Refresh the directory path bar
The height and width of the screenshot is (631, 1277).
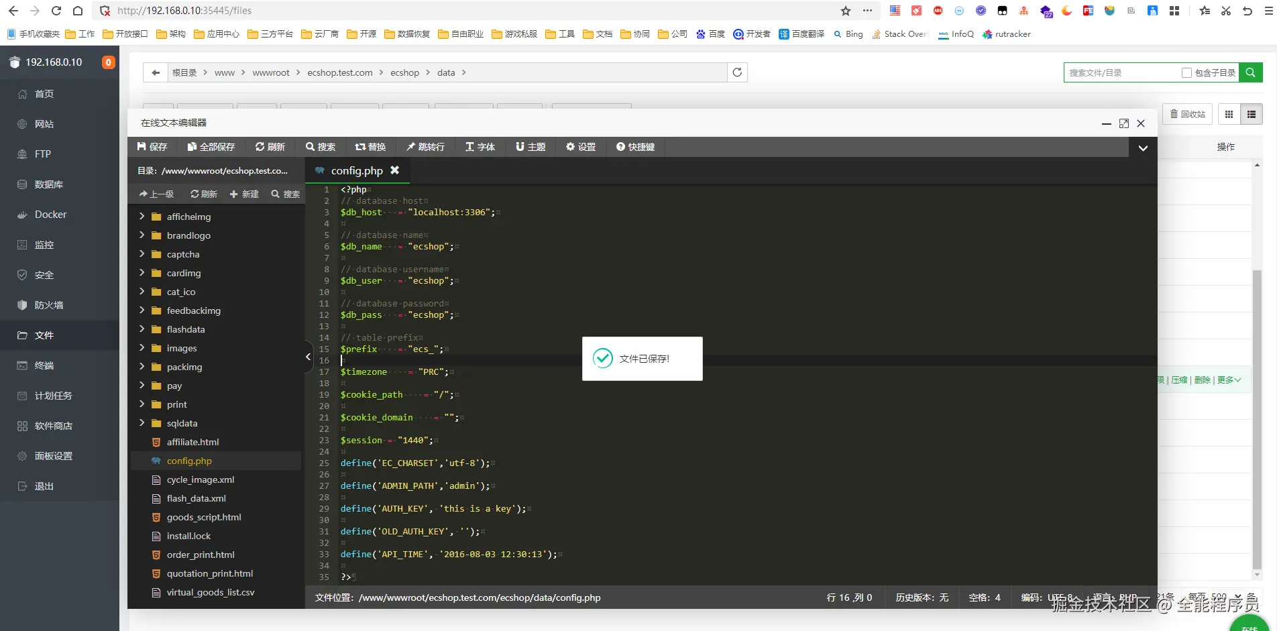coord(737,72)
